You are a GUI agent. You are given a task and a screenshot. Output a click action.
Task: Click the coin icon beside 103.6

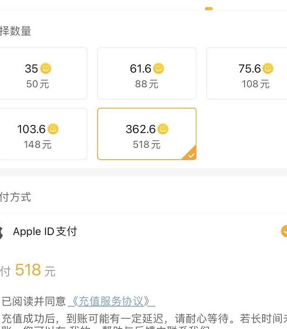coord(53,129)
